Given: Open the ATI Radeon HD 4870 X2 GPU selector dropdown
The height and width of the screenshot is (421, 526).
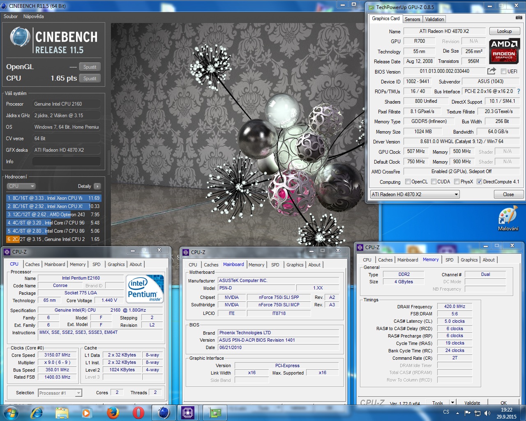Looking at the screenshot, I should 415,194.
